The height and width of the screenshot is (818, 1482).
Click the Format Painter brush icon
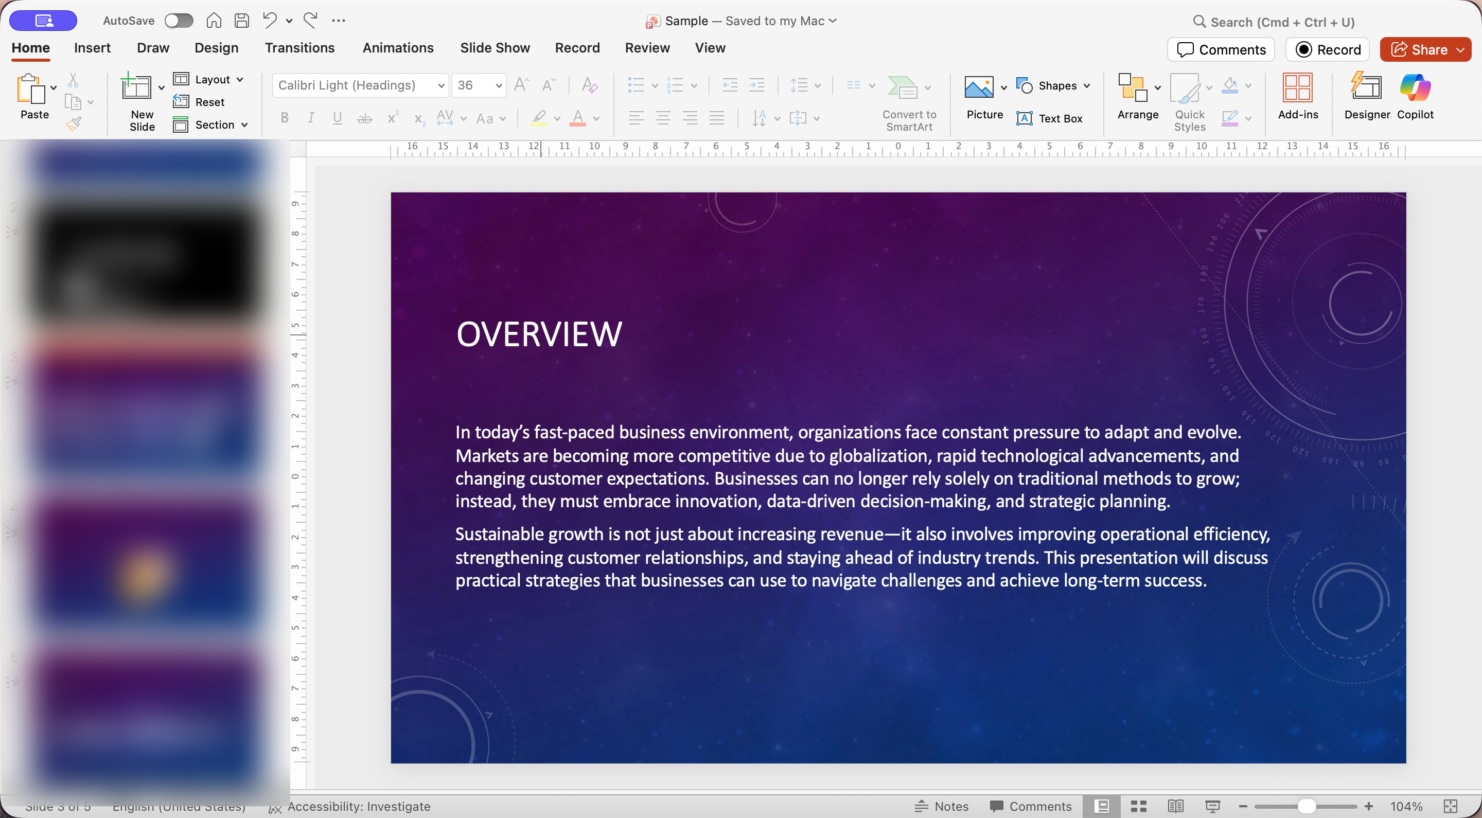[x=73, y=123]
